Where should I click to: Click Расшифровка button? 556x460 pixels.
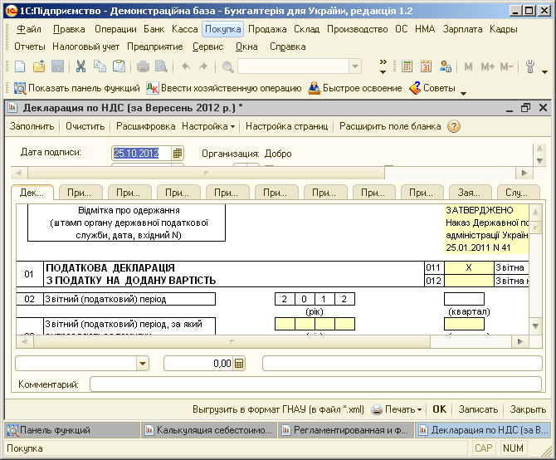point(146,126)
